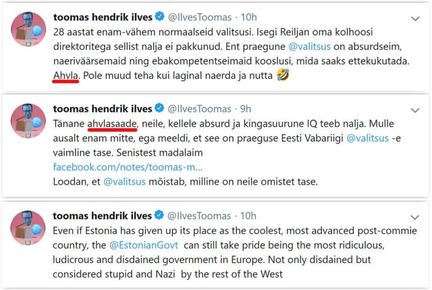
Task: Click the 9h timestamp on the second tweet
Action: (x=245, y=108)
